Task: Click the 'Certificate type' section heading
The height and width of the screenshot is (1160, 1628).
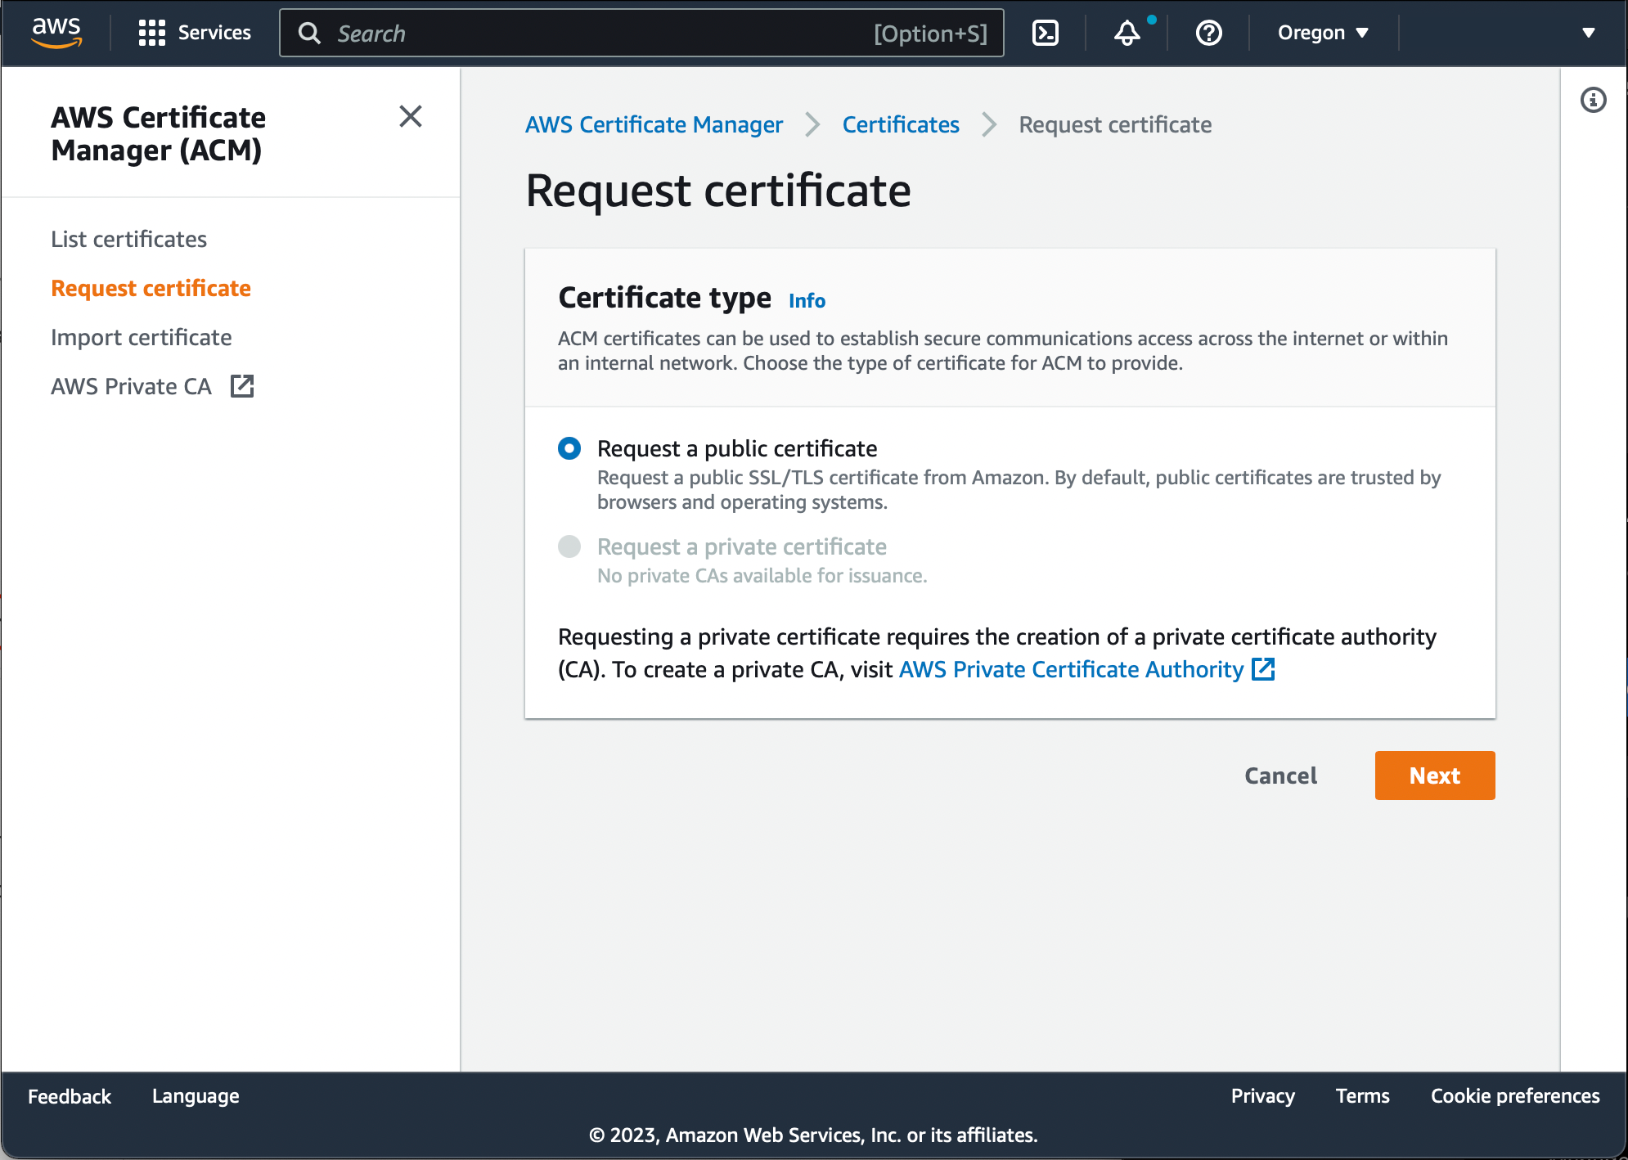Action: click(x=664, y=298)
